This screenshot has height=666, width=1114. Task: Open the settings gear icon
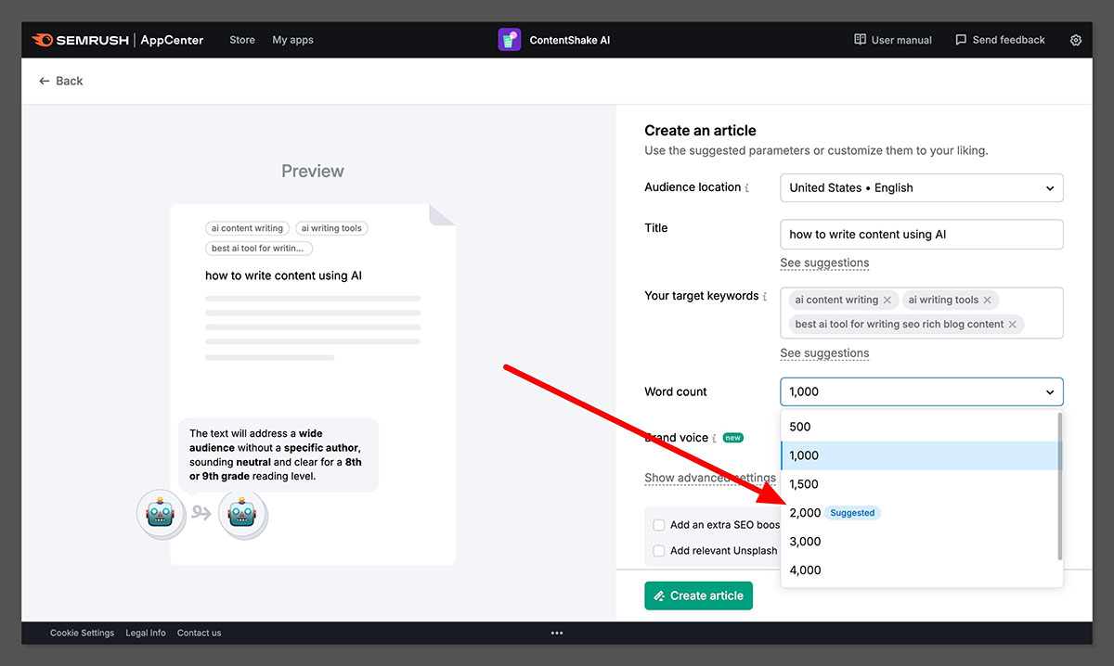[1076, 40]
